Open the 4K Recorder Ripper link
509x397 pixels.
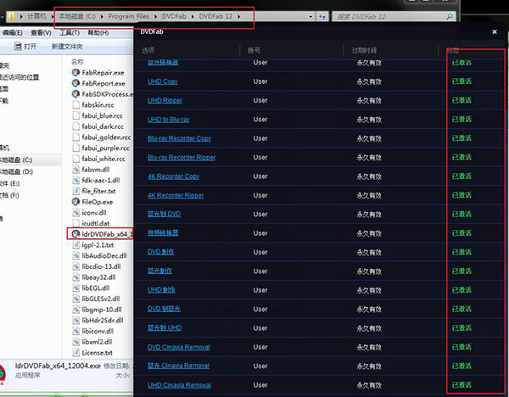(x=176, y=195)
